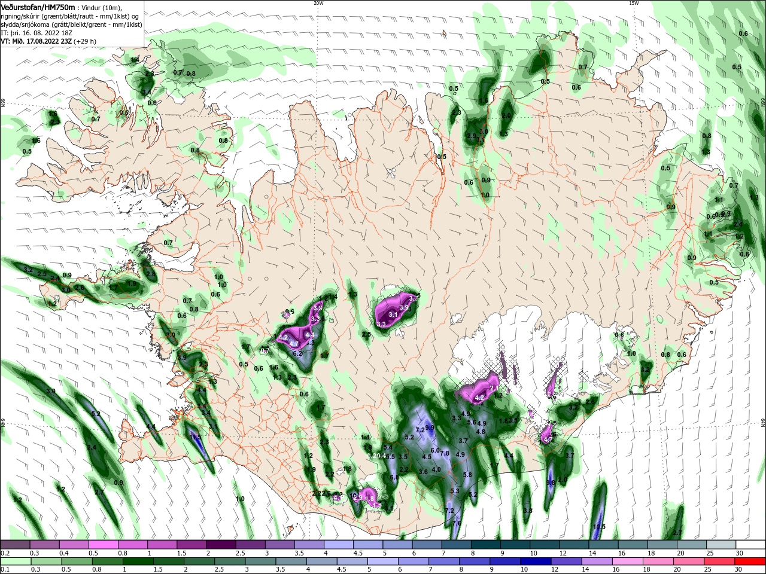Click the light pink rain swatch labeled 16
Image resolution: width=766 pixels, height=574 pixels.
pos(628,561)
